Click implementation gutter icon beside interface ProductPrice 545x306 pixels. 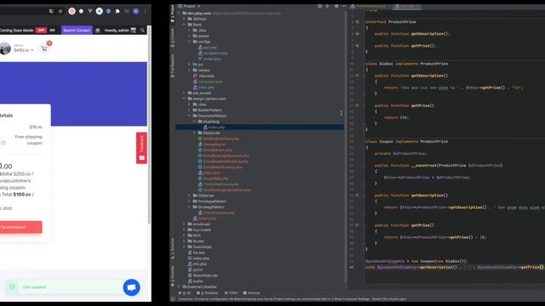click(x=357, y=22)
